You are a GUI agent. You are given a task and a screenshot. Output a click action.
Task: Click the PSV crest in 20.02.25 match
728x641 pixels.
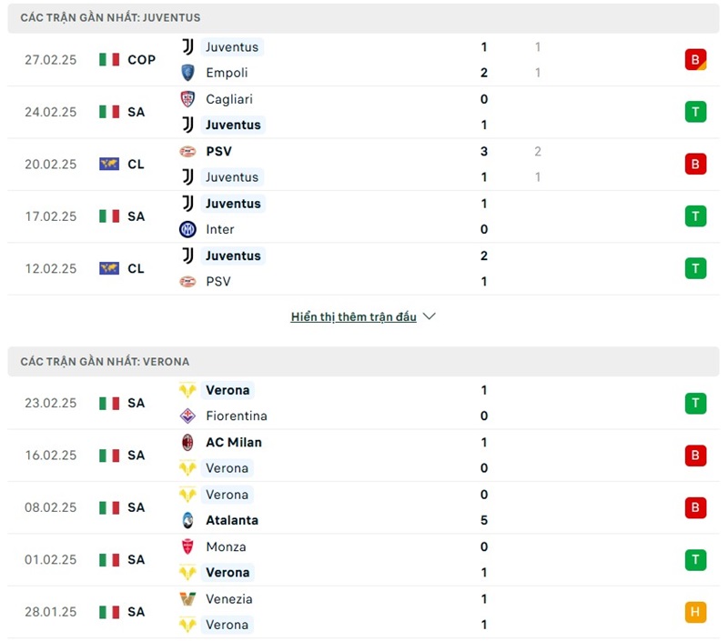[187, 152]
